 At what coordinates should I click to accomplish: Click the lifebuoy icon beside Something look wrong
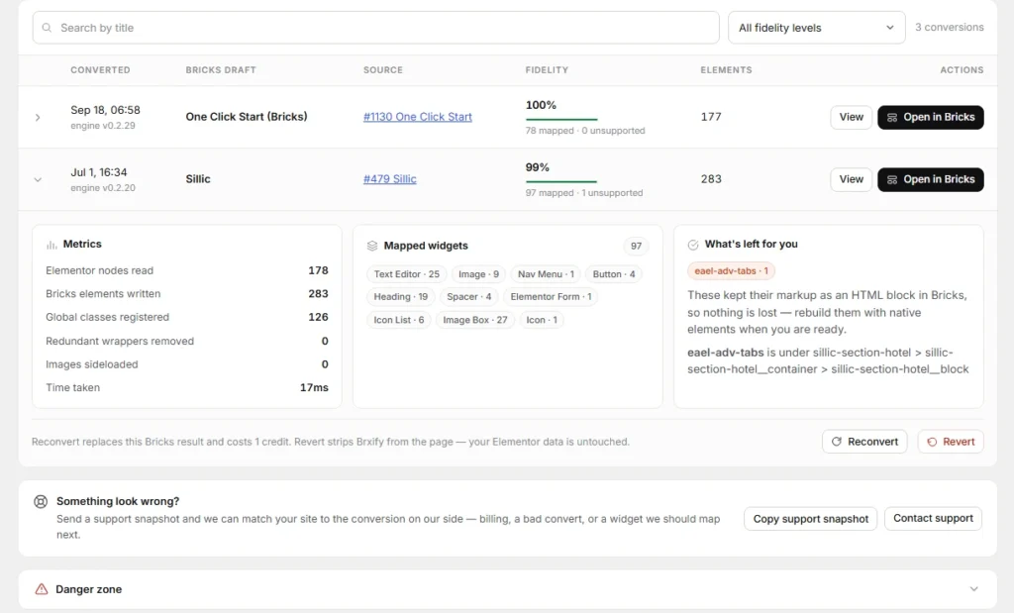pyautogui.click(x=41, y=502)
